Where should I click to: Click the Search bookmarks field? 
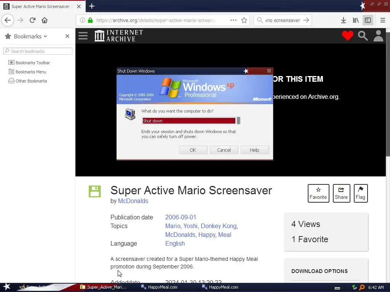(x=38, y=51)
